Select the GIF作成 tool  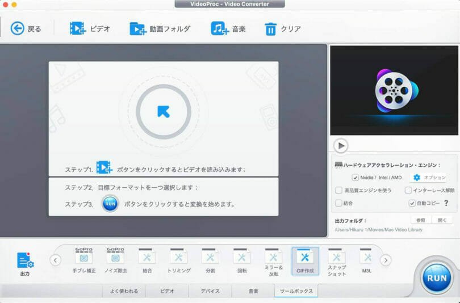point(305,261)
